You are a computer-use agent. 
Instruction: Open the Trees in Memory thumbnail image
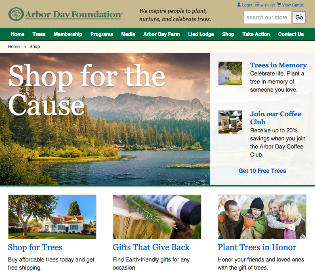tap(230, 73)
